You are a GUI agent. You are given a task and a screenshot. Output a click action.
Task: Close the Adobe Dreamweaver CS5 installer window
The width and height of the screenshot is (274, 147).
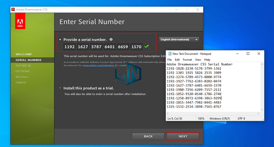coord(198,10)
